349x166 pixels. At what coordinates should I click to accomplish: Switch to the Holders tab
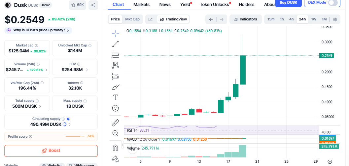coord(246,4)
